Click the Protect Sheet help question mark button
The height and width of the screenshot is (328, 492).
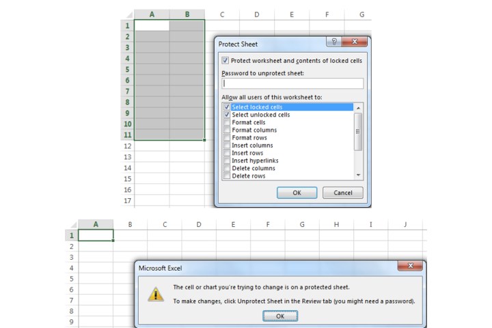coord(333,42)
